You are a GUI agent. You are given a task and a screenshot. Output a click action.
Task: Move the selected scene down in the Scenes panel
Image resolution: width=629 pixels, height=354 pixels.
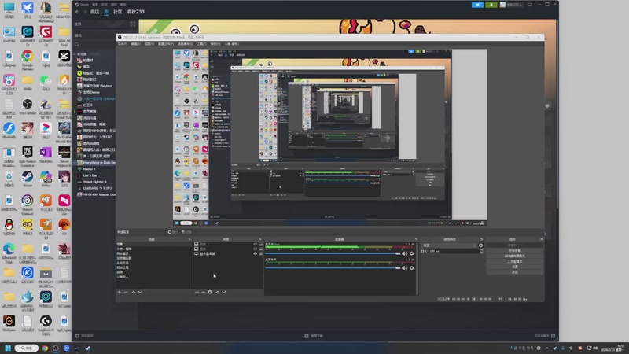tap(140, 292)
